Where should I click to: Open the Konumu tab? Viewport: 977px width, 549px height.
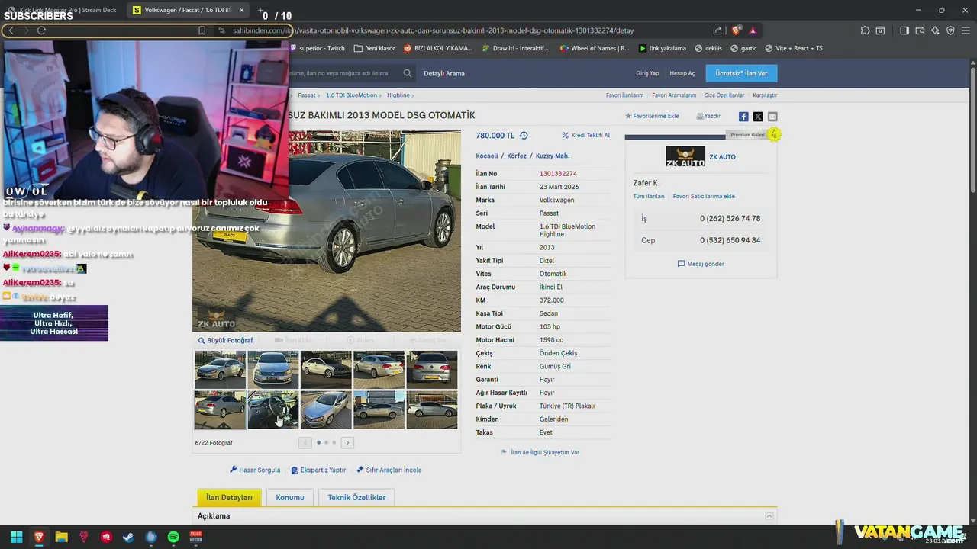pos(290,497)
